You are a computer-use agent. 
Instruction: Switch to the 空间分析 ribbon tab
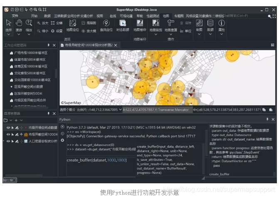(x=74, y=16)
